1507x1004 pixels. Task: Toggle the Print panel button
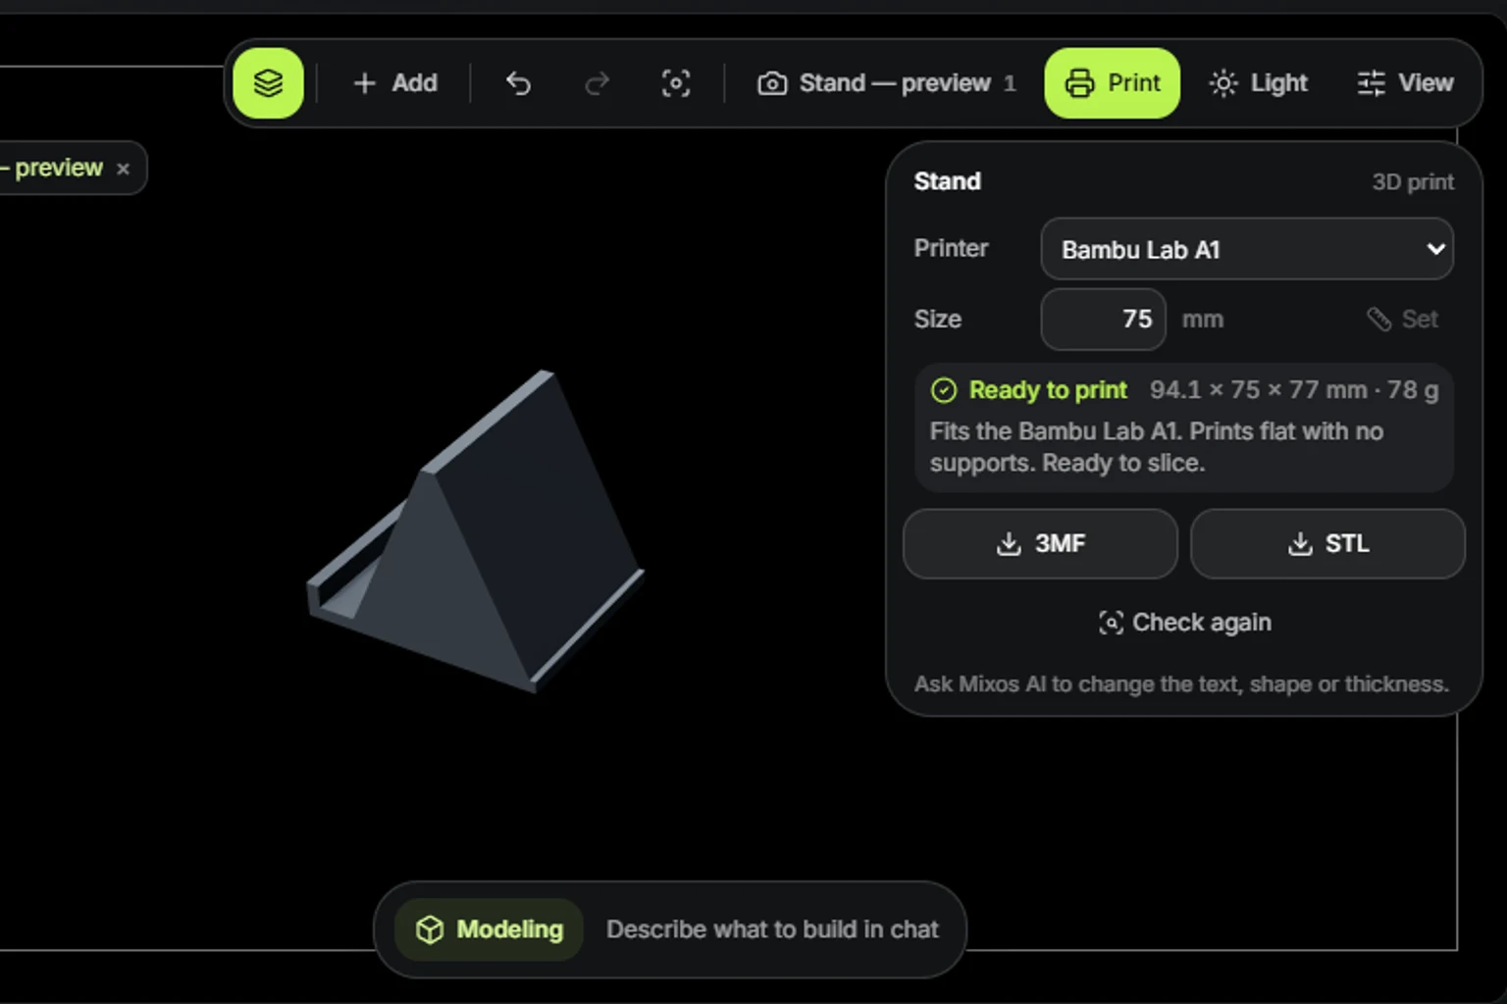click(1113, 83)
